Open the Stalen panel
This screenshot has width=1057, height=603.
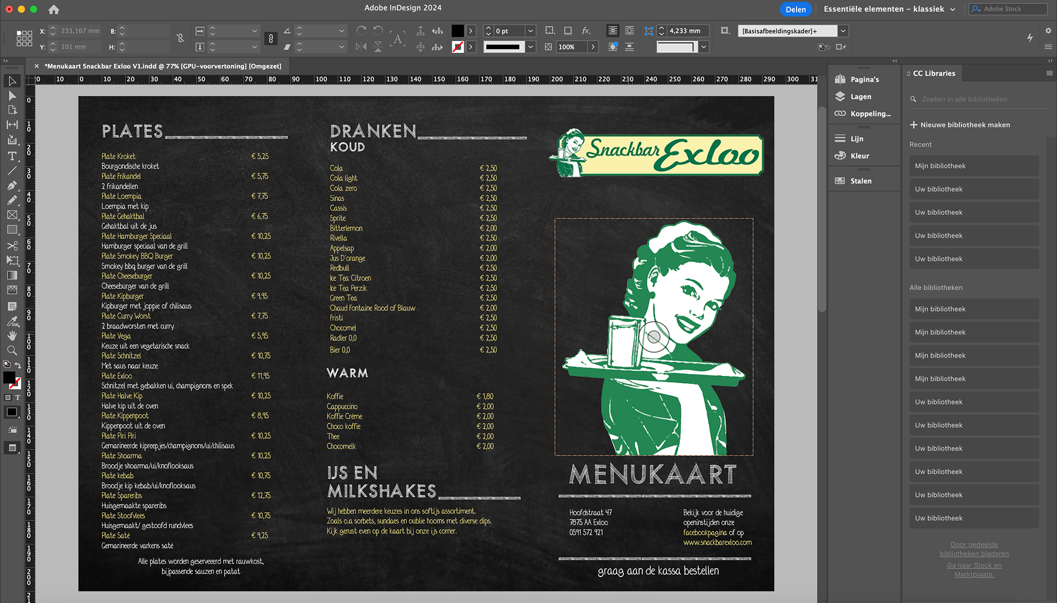click(x=853, y=180)
